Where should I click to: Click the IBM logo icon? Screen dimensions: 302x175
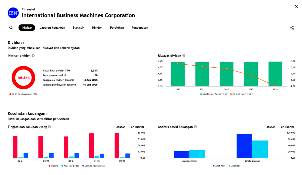pyautogui.click(x=13, y=13)
